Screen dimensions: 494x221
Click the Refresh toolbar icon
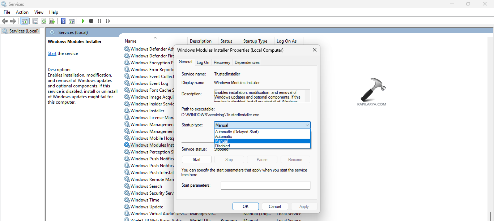pos(44,21)
